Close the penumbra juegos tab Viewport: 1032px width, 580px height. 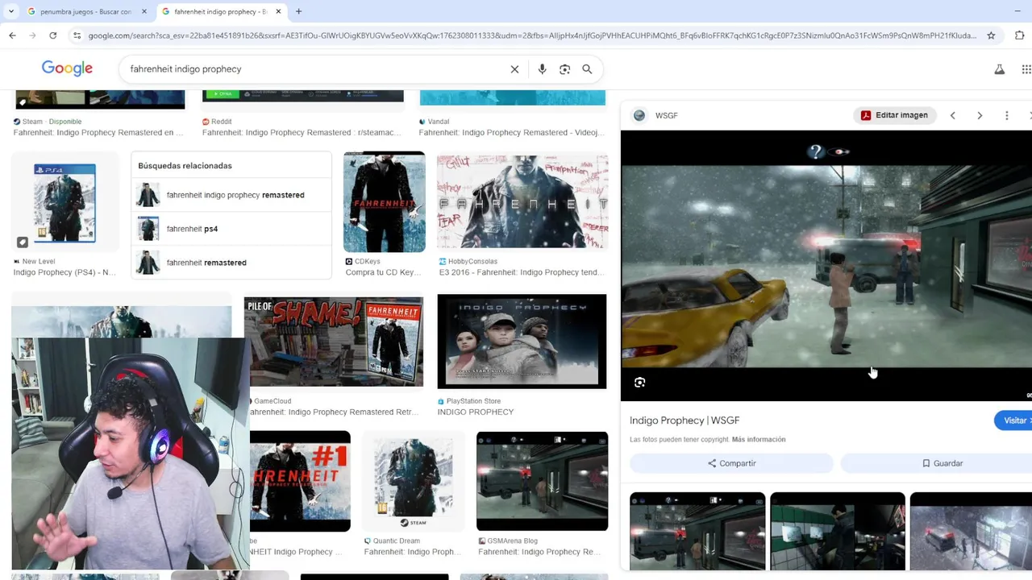pyautogui.click(x=144, y=11)
